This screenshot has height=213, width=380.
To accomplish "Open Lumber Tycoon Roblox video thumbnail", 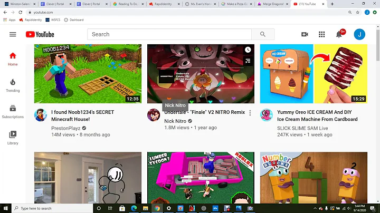I will click(x=201, y=178).
